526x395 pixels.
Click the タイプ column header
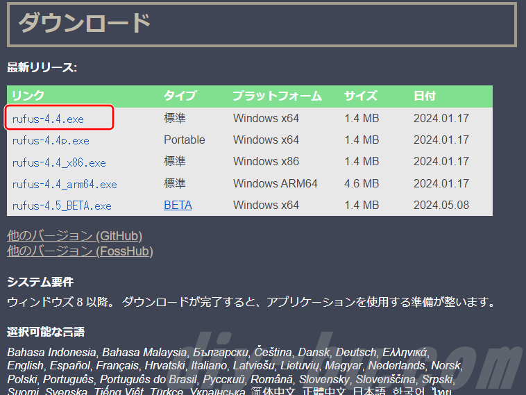(x=180, y=96)
